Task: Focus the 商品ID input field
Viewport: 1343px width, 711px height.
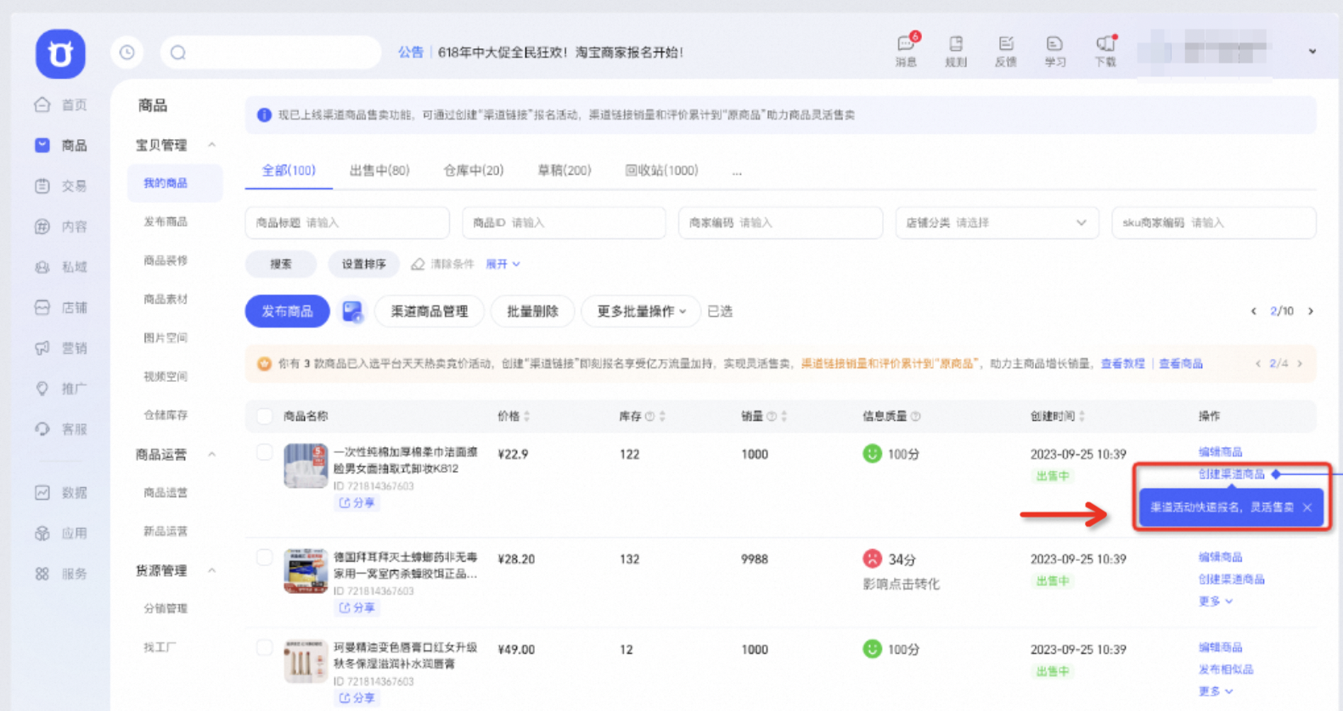Action: [x=564, y=223]
